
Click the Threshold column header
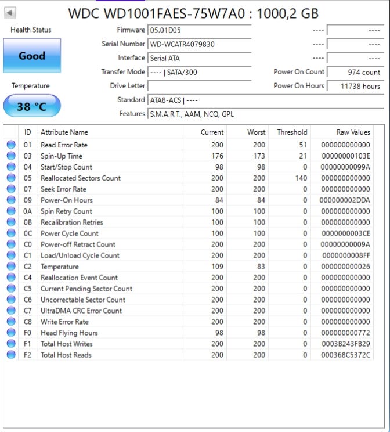(291, 132)
